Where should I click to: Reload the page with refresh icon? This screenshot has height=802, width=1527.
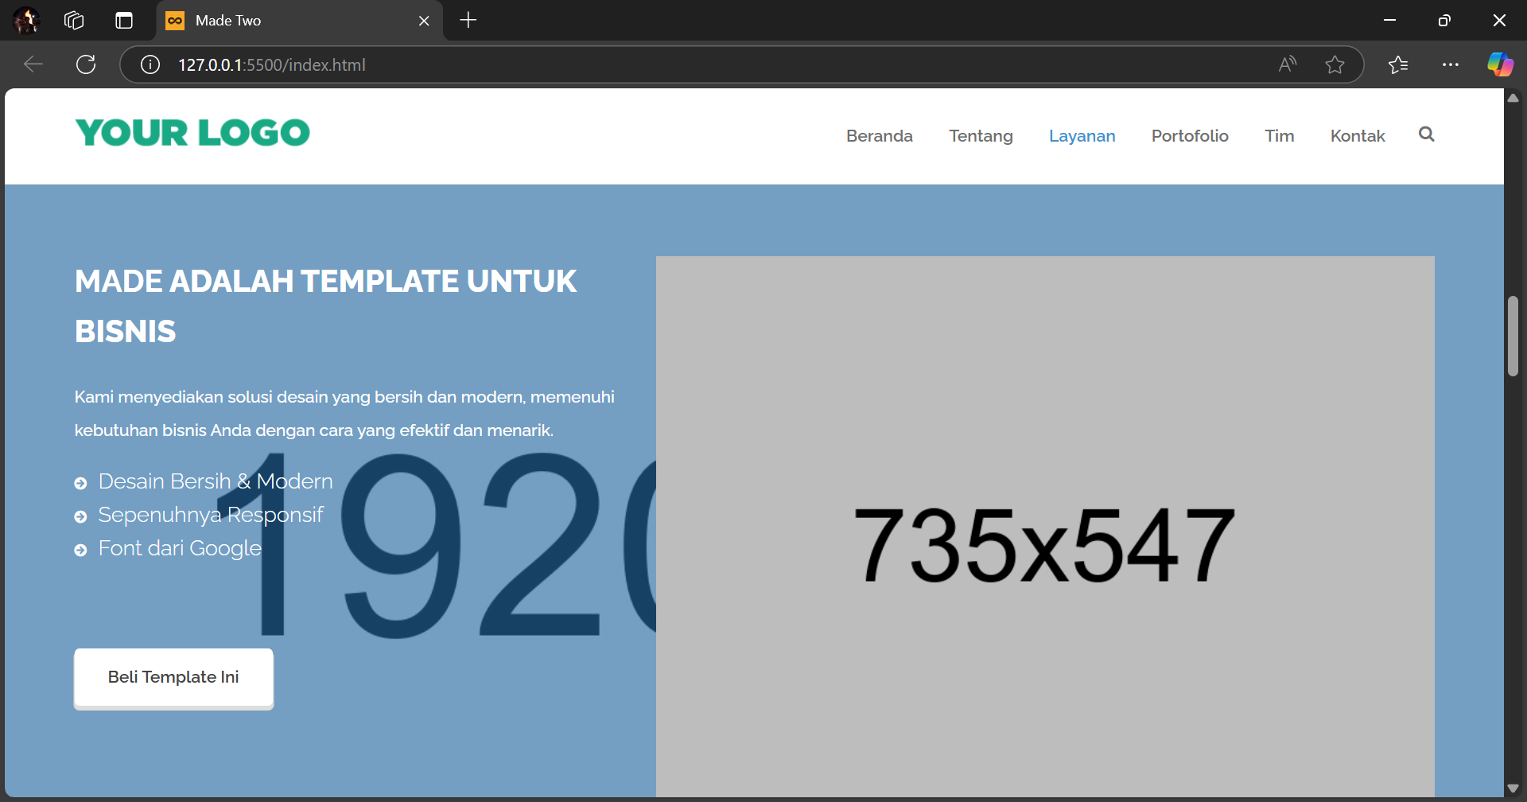pos(86,64)
